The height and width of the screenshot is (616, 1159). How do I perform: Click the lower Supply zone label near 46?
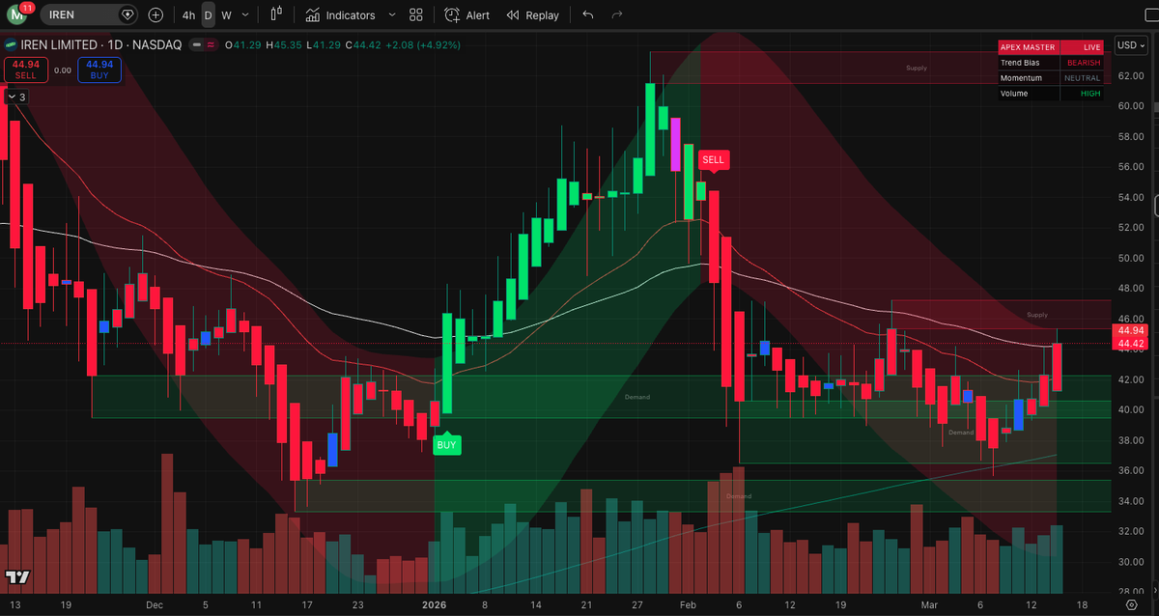click(x=1036, y=315)
